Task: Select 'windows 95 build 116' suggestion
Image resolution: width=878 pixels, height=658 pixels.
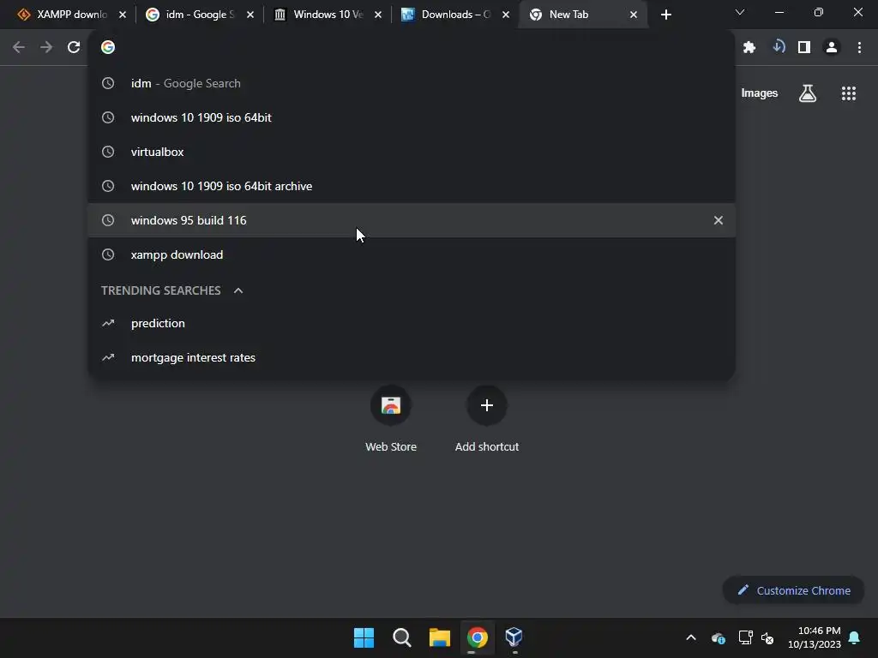Action: pos(412,220)
